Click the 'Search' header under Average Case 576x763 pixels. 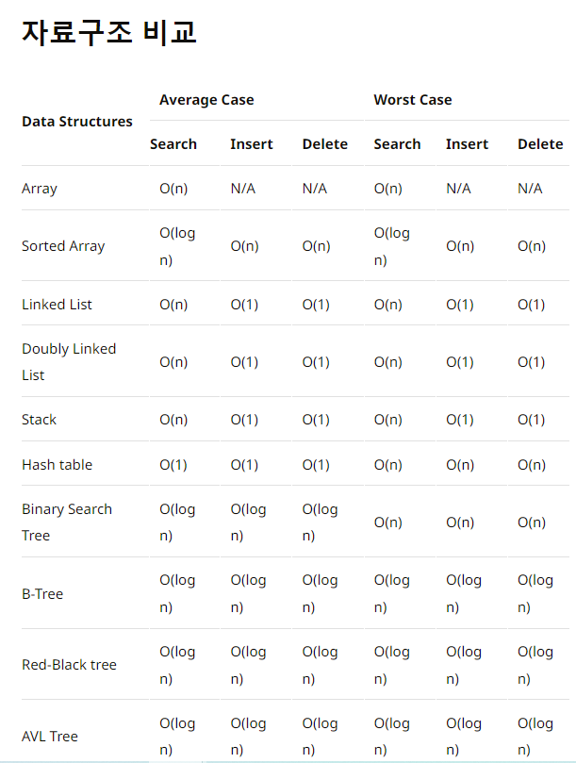pyautogui.click(x=173, y=144)
